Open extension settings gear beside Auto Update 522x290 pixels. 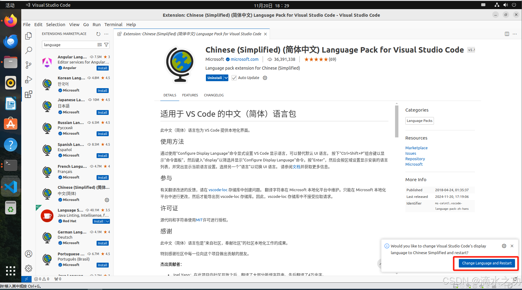tap(265, 78)
